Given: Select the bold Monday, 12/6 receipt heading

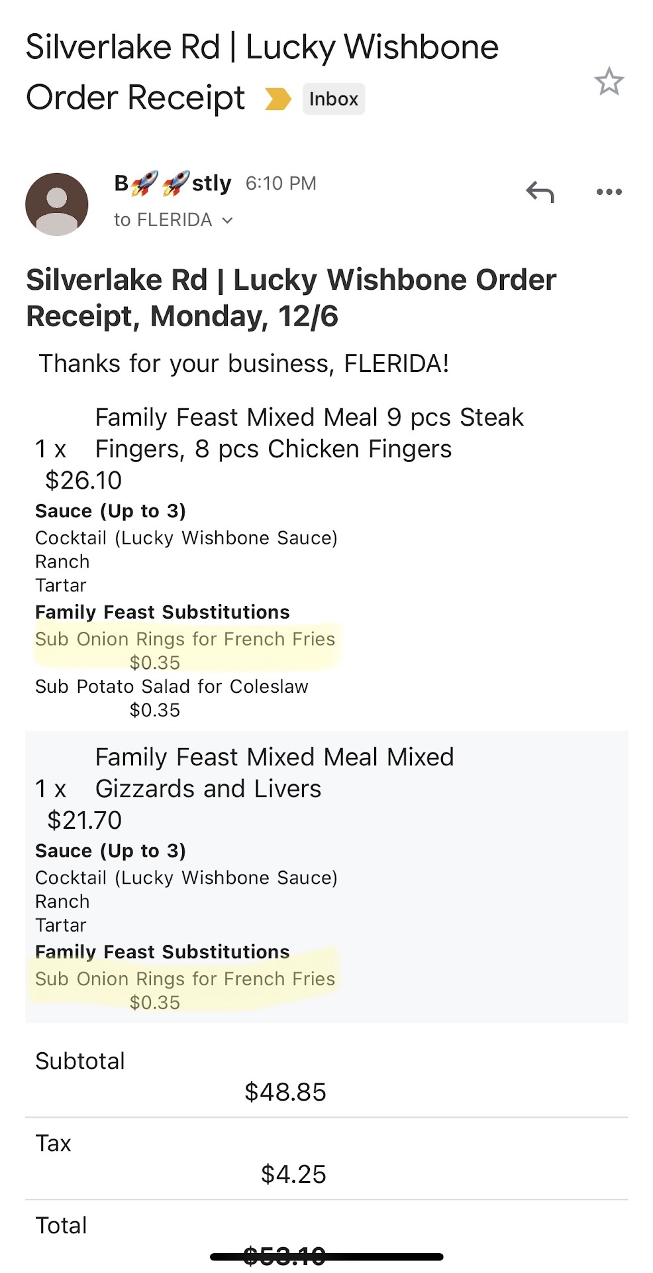Looking at the screenshot, I should pos(291,298).
